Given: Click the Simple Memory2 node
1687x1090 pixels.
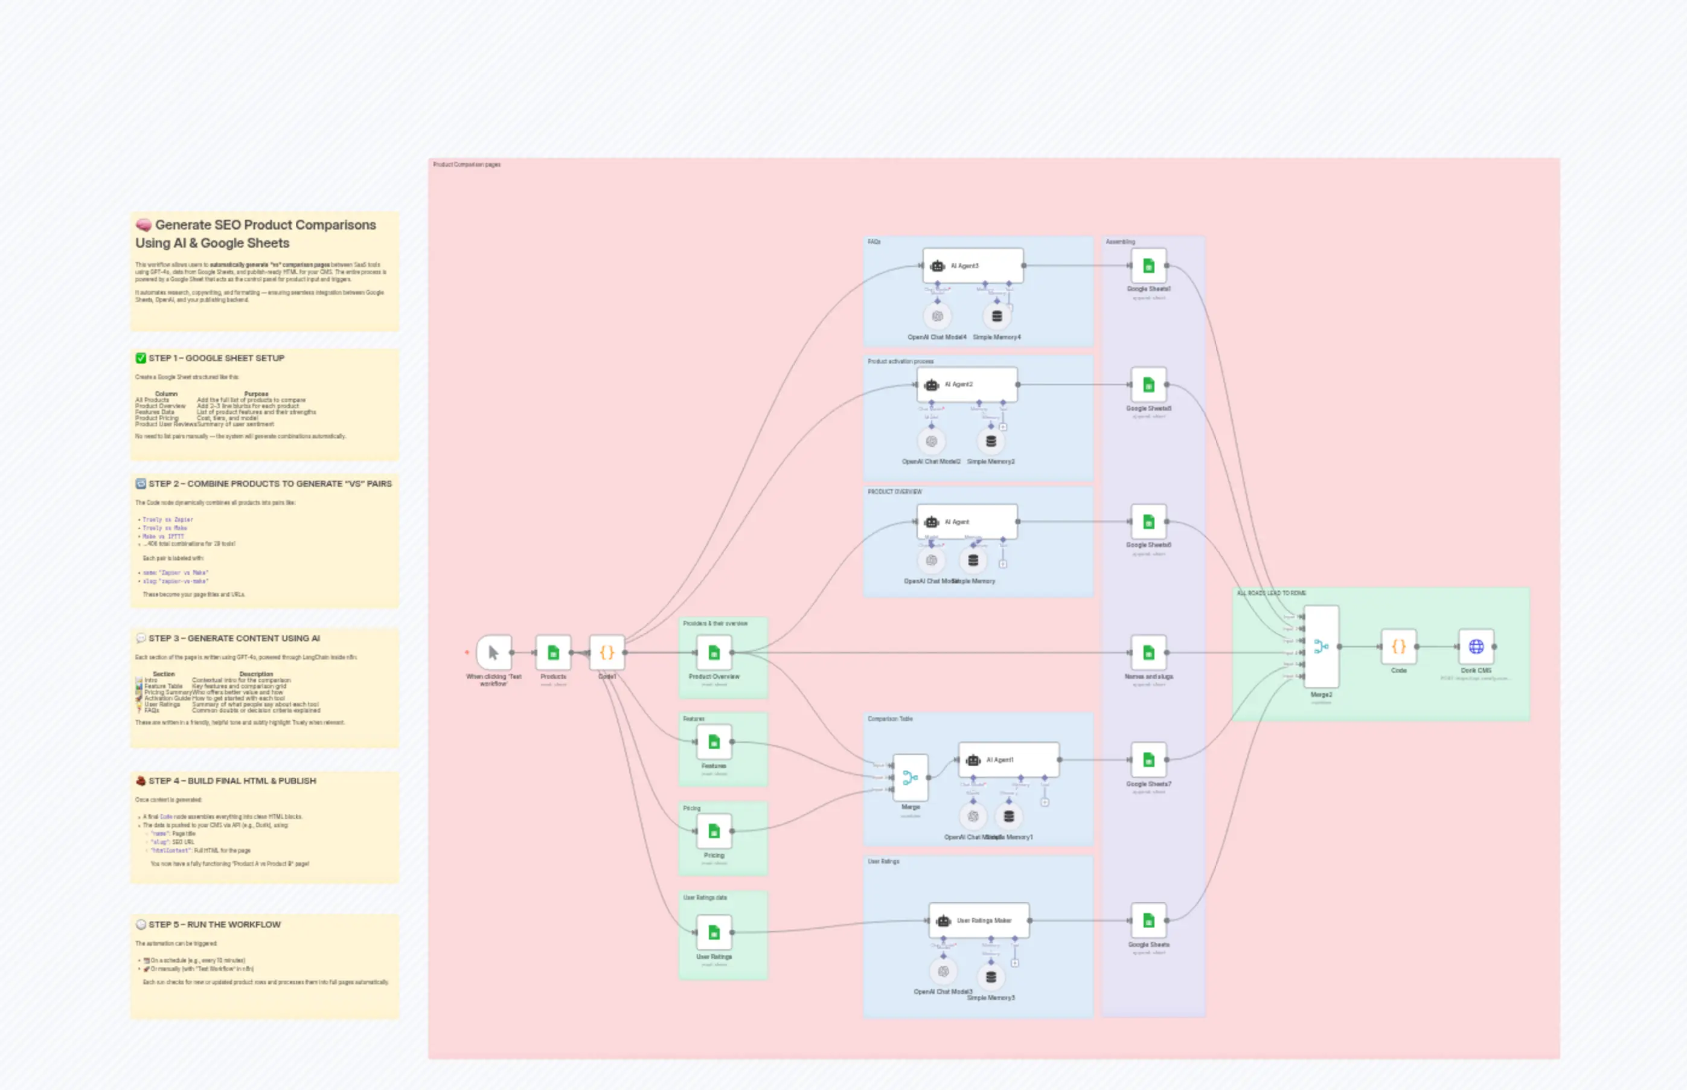Looking at the screenshot, I should (x=991, y=441).
